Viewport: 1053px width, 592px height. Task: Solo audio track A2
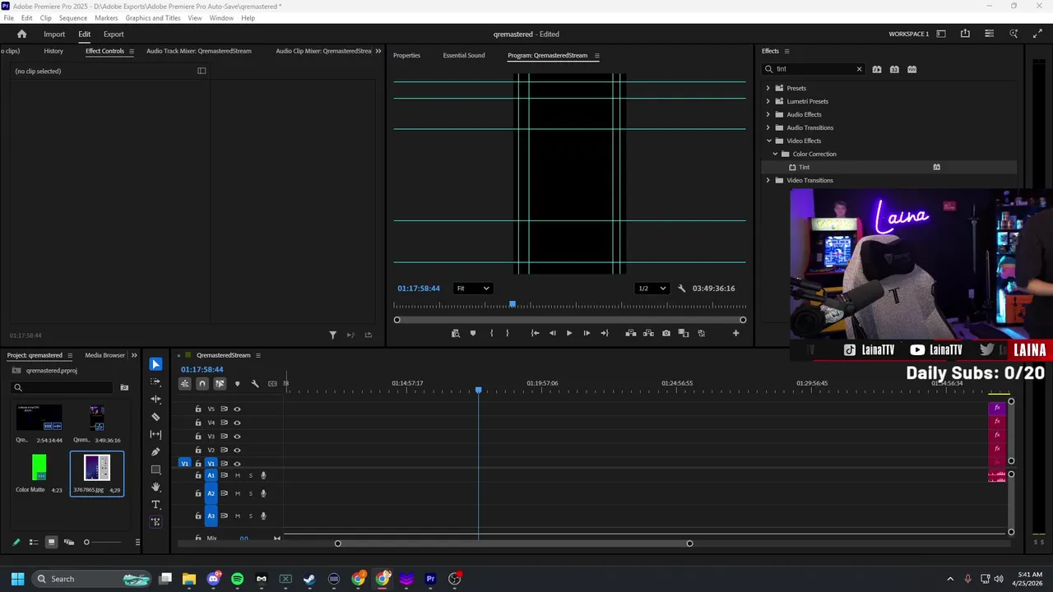(251, 493)
